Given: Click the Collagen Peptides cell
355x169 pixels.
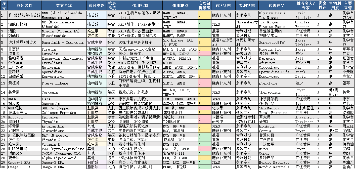Looking at the screenshot, I should point(64,112).
